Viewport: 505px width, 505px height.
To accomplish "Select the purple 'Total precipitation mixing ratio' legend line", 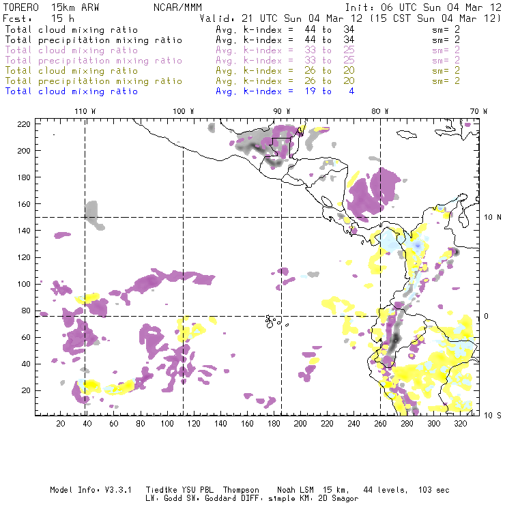I will tap(93, 61).
